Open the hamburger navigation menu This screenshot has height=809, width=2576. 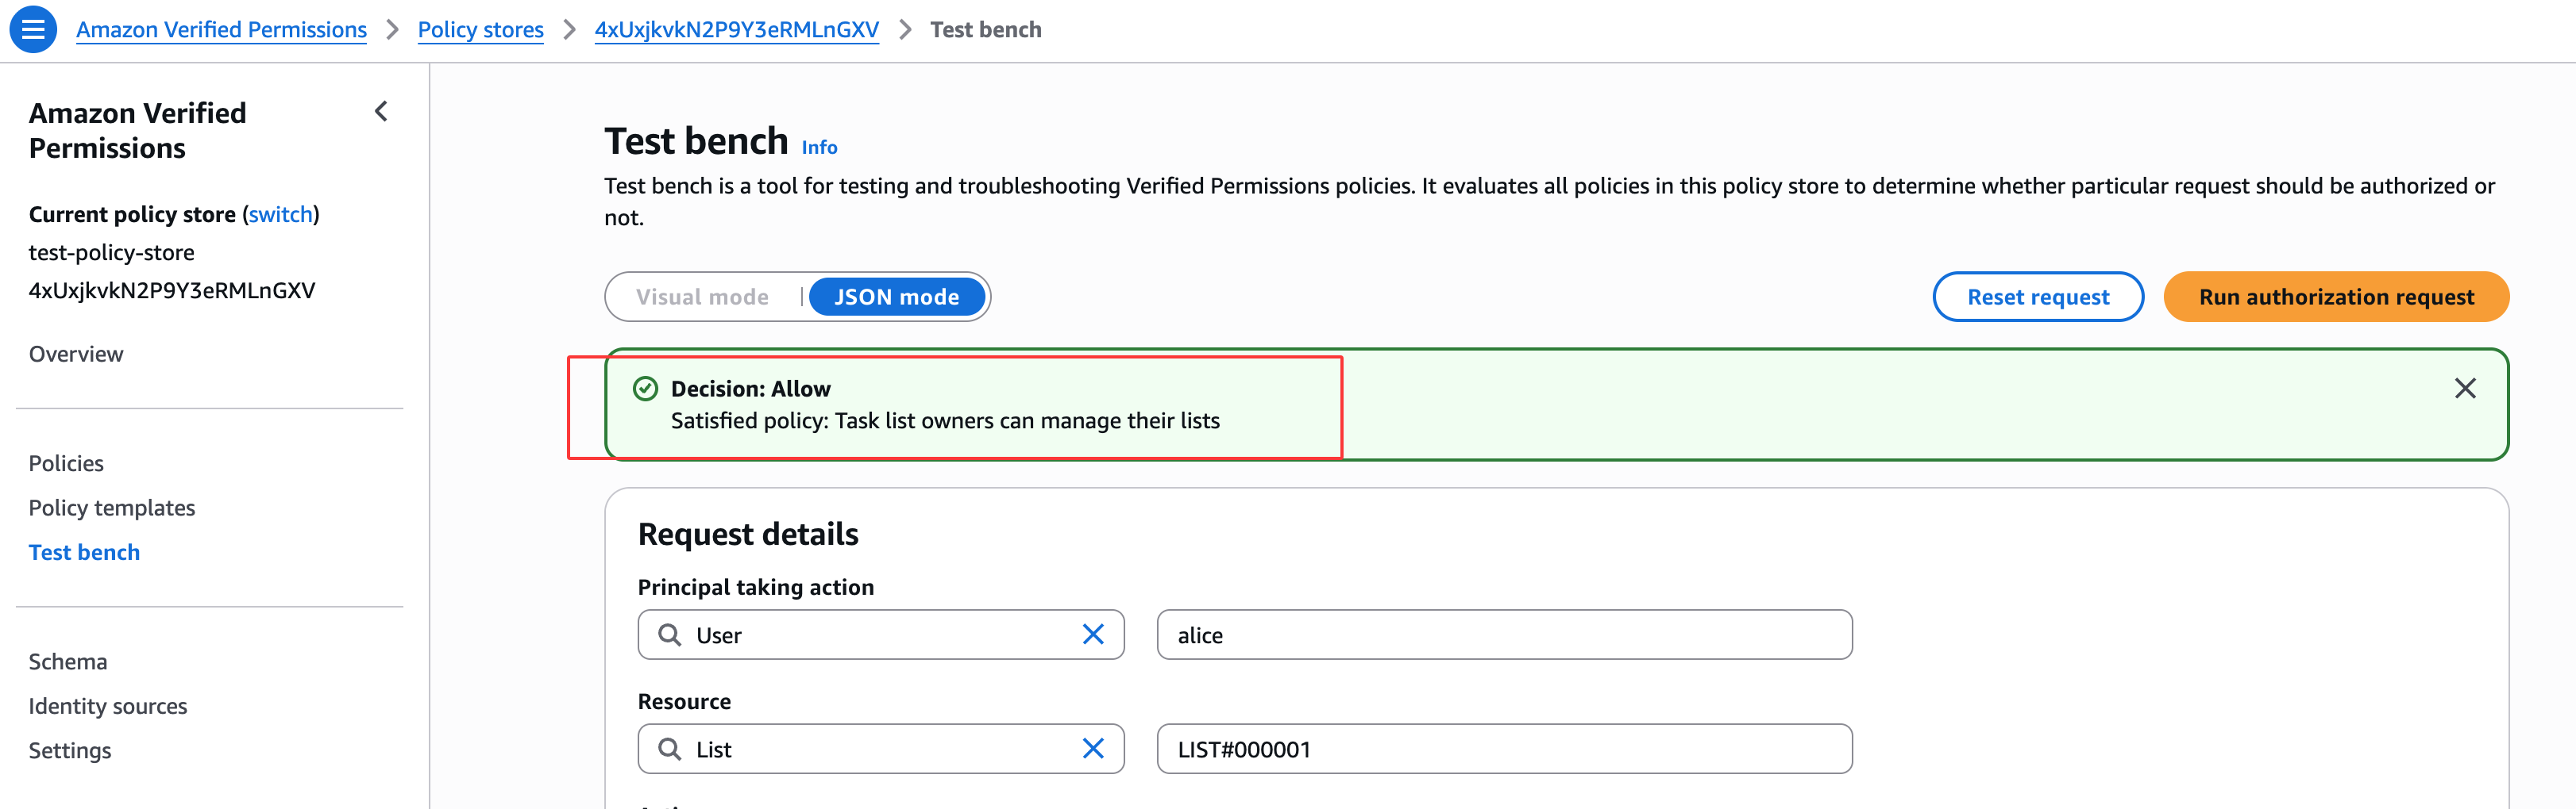(x=33, y=29)
